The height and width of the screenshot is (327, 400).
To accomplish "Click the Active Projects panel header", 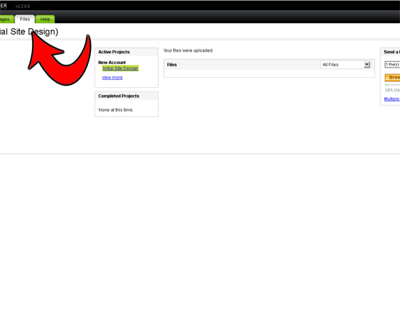I will click(127, 52).
